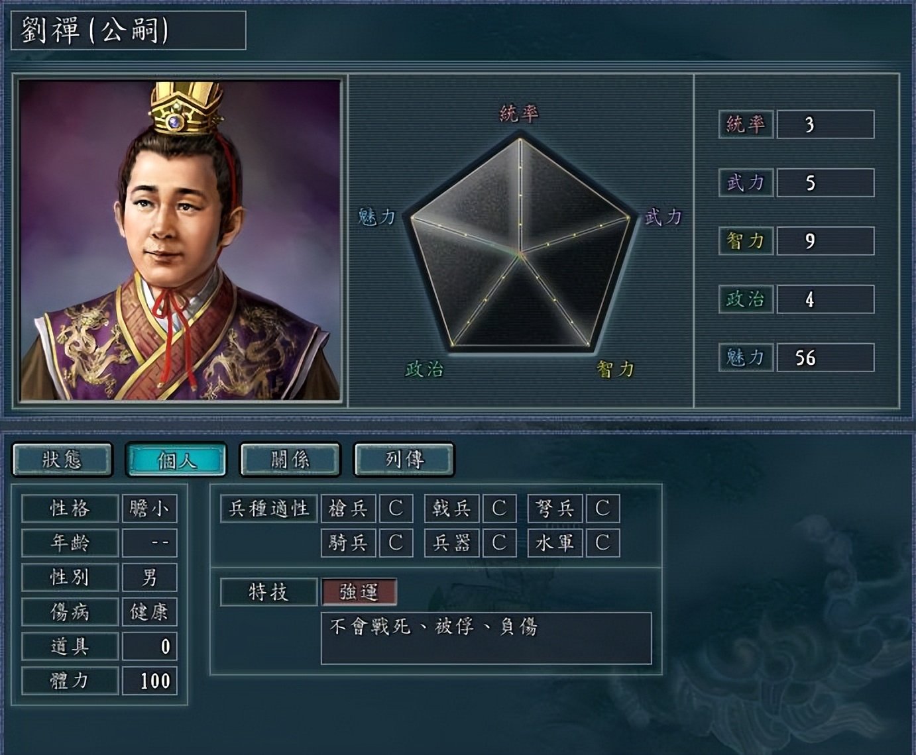Click Liu Shan's character portrait
916x755 pixels.
pyautogui.click(x=180, y=240)
